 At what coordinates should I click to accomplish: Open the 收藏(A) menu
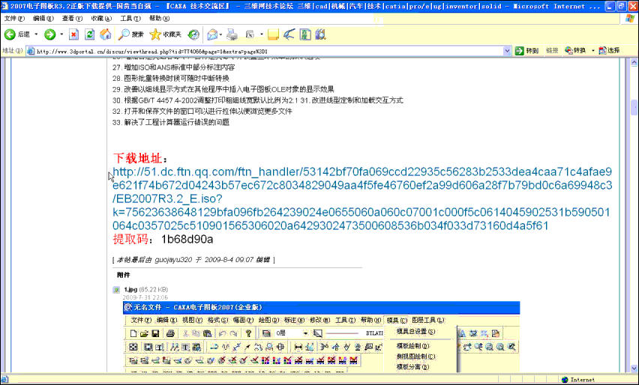(x=101, y=18)
